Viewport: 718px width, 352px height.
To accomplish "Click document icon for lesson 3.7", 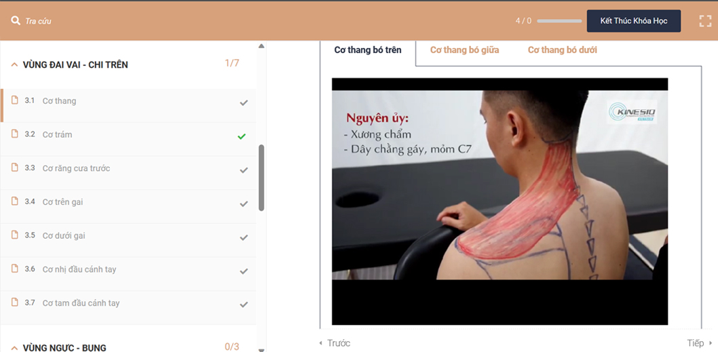I will click(x=15, y=302).
